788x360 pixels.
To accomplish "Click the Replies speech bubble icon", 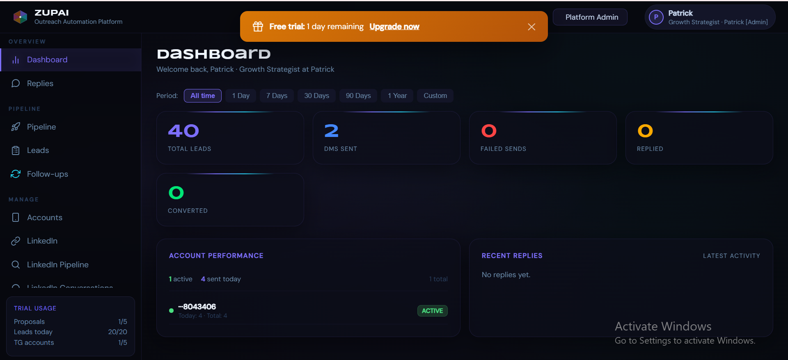I will coord(16,83).
